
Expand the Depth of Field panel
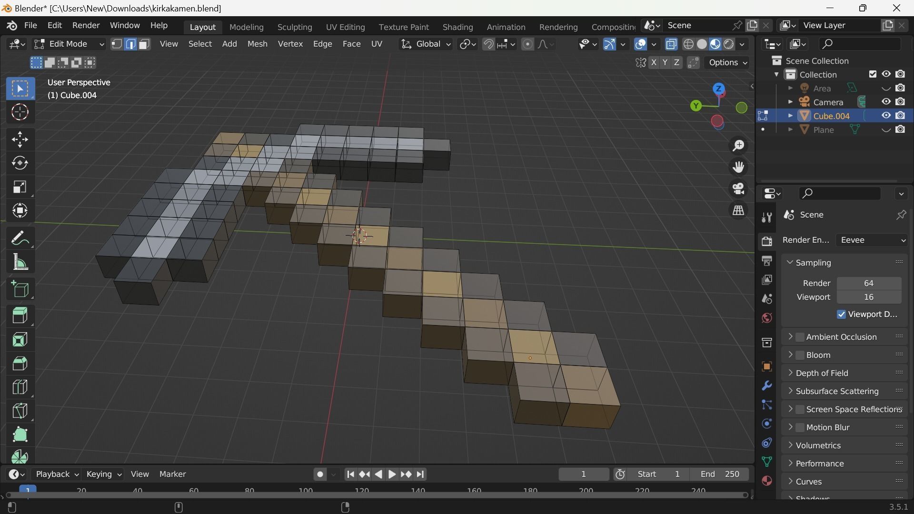(x=822, y=373)
